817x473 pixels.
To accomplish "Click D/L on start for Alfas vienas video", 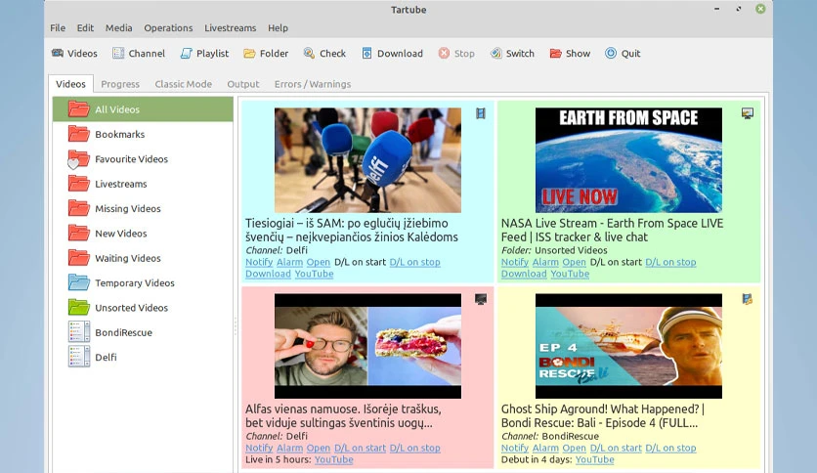I will click(360, 448).
